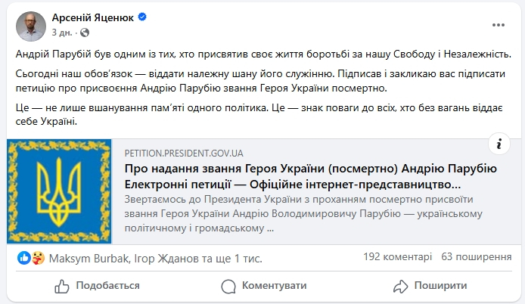Screen dimensions: 525x304
Task: Click the blue thumbs-up reaction icon
Action: [x=24, y=258]
